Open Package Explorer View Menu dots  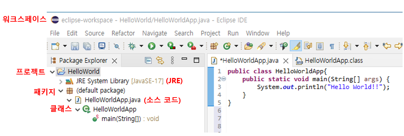pyautogui.click(x=173, y=60)
